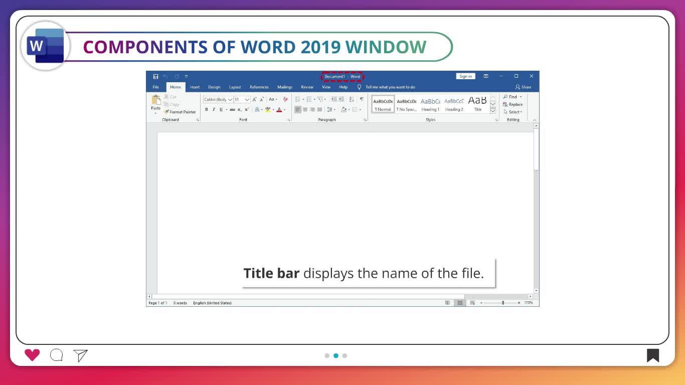The width and height of the screenshot is (685, 385).
Task: Apply the red font color
Action: [x=279, y=109]
